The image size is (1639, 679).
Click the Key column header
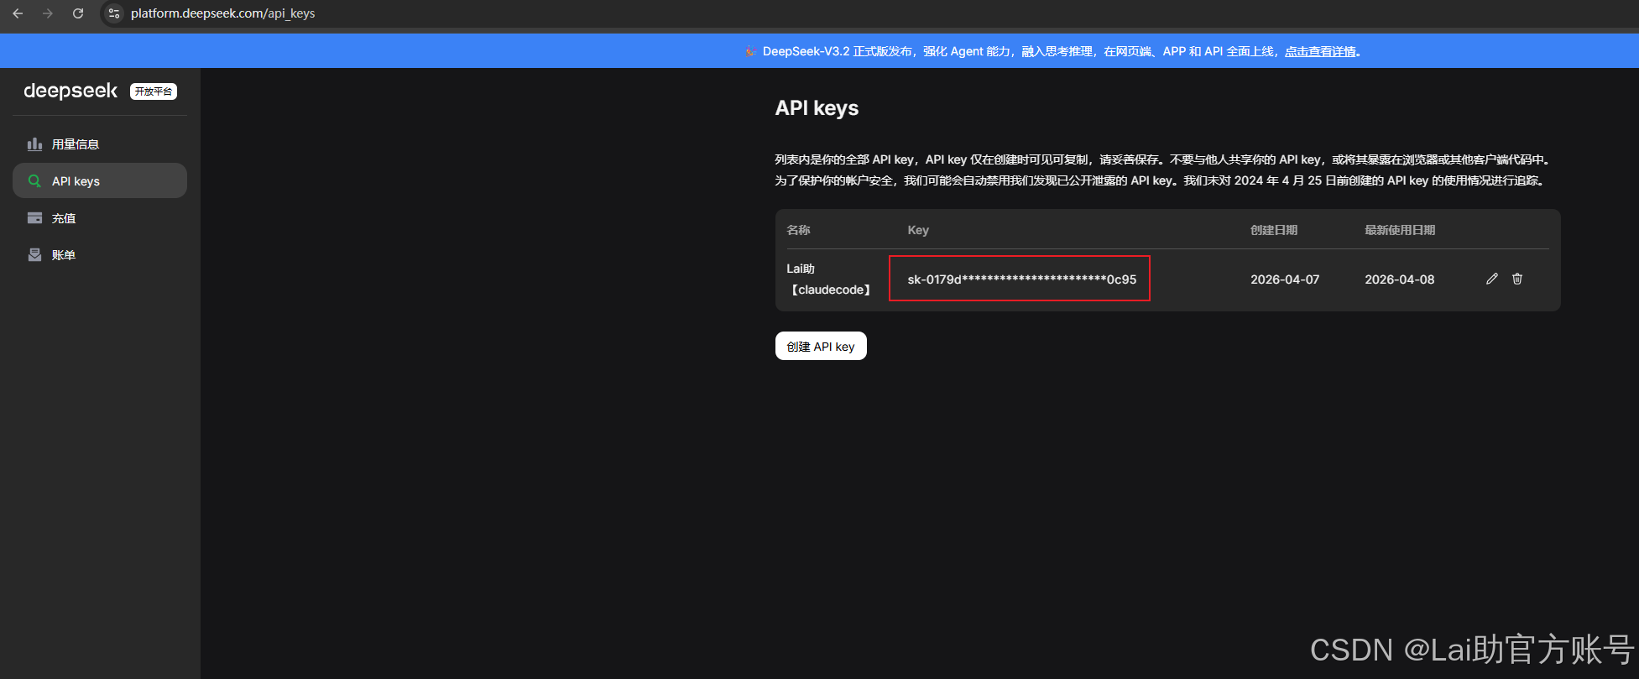(918, 230)
